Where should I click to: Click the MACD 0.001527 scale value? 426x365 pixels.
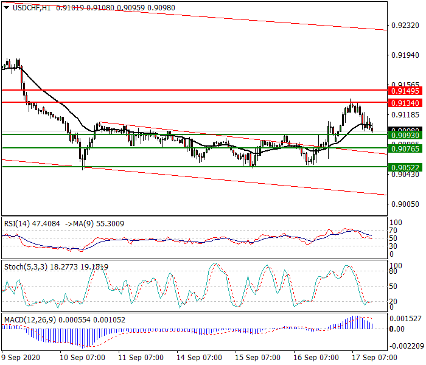pyautogui.click(x=406, y=319)
